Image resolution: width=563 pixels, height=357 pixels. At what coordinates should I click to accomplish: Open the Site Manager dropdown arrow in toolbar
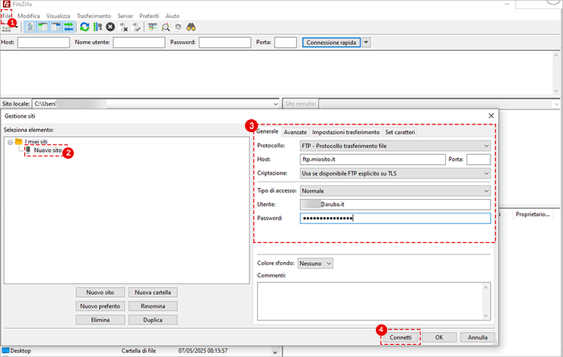click(17, 27)
